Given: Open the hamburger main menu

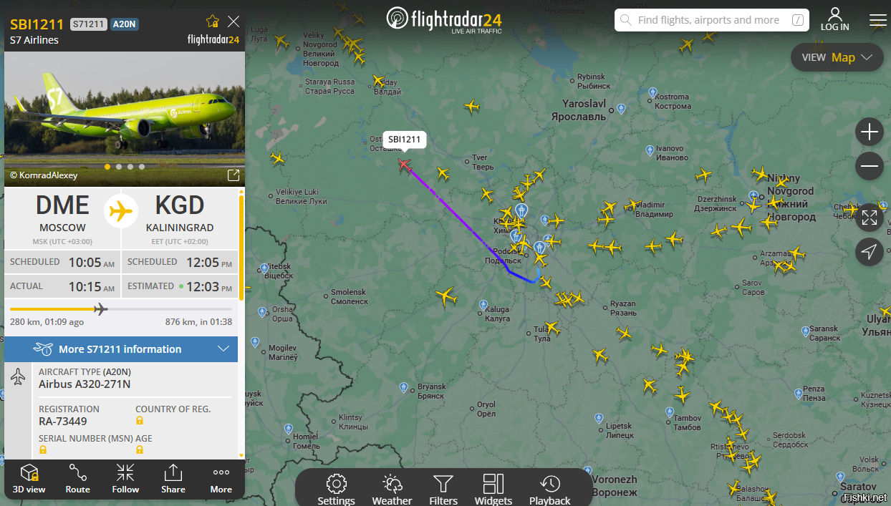Looking at the screenshot, I should click(x=878, y=20).
